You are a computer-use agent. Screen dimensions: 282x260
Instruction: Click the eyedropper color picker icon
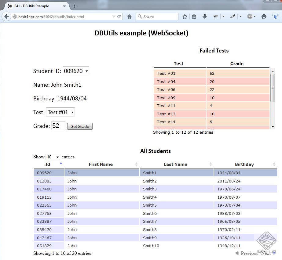pos(233,16)
